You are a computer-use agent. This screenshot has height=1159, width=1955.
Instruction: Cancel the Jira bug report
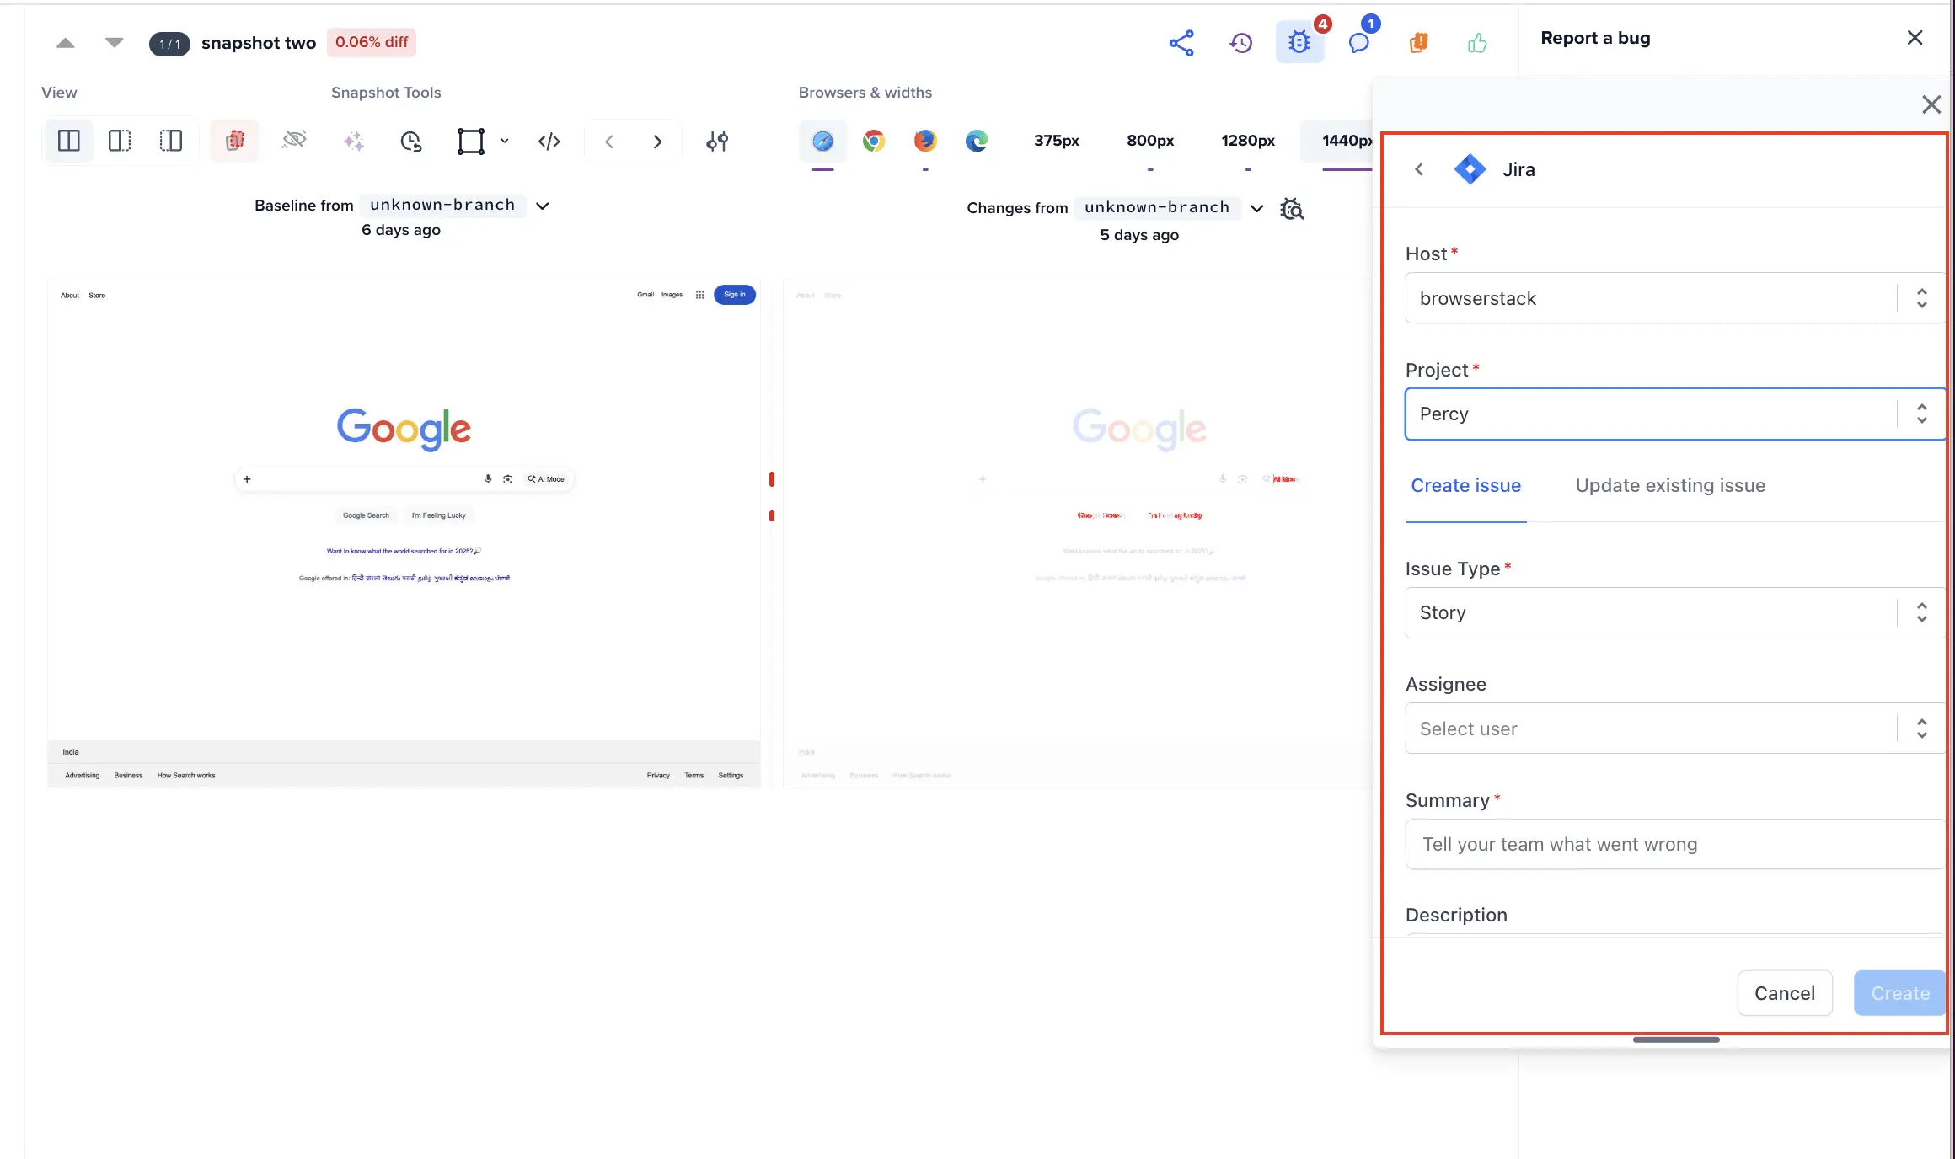tap(1785, 992)
